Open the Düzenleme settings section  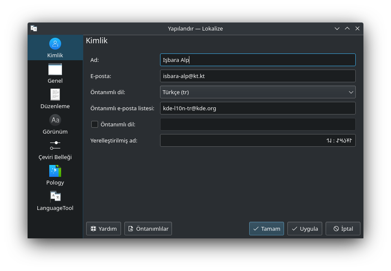point(55,98)
